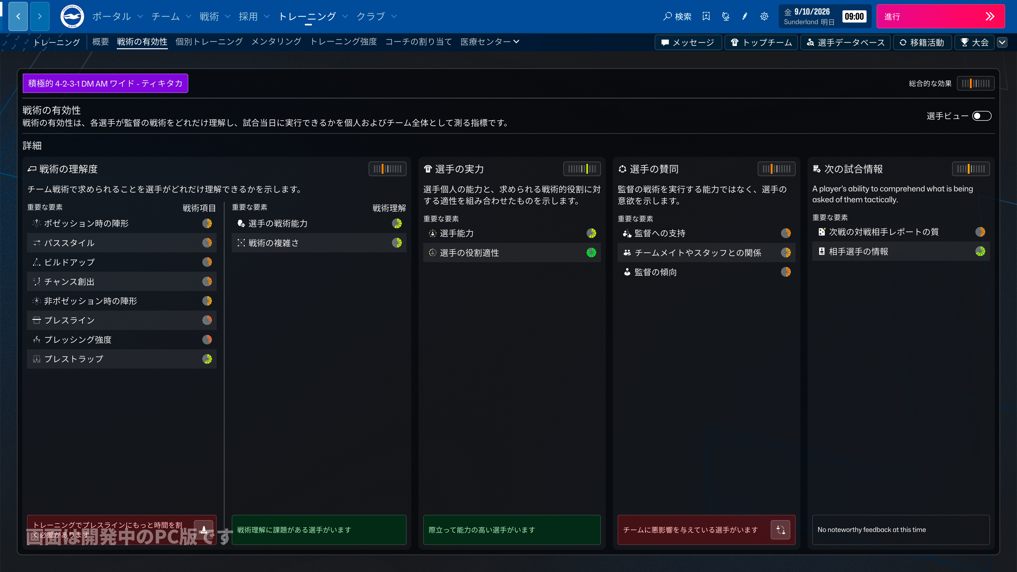Viewport: 1017px width, 572px height.
Task: Go back with the left arrow button
Action: click(18, 16)
